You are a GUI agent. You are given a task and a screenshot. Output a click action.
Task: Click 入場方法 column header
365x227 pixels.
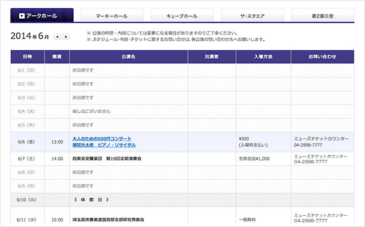[263, 57]
